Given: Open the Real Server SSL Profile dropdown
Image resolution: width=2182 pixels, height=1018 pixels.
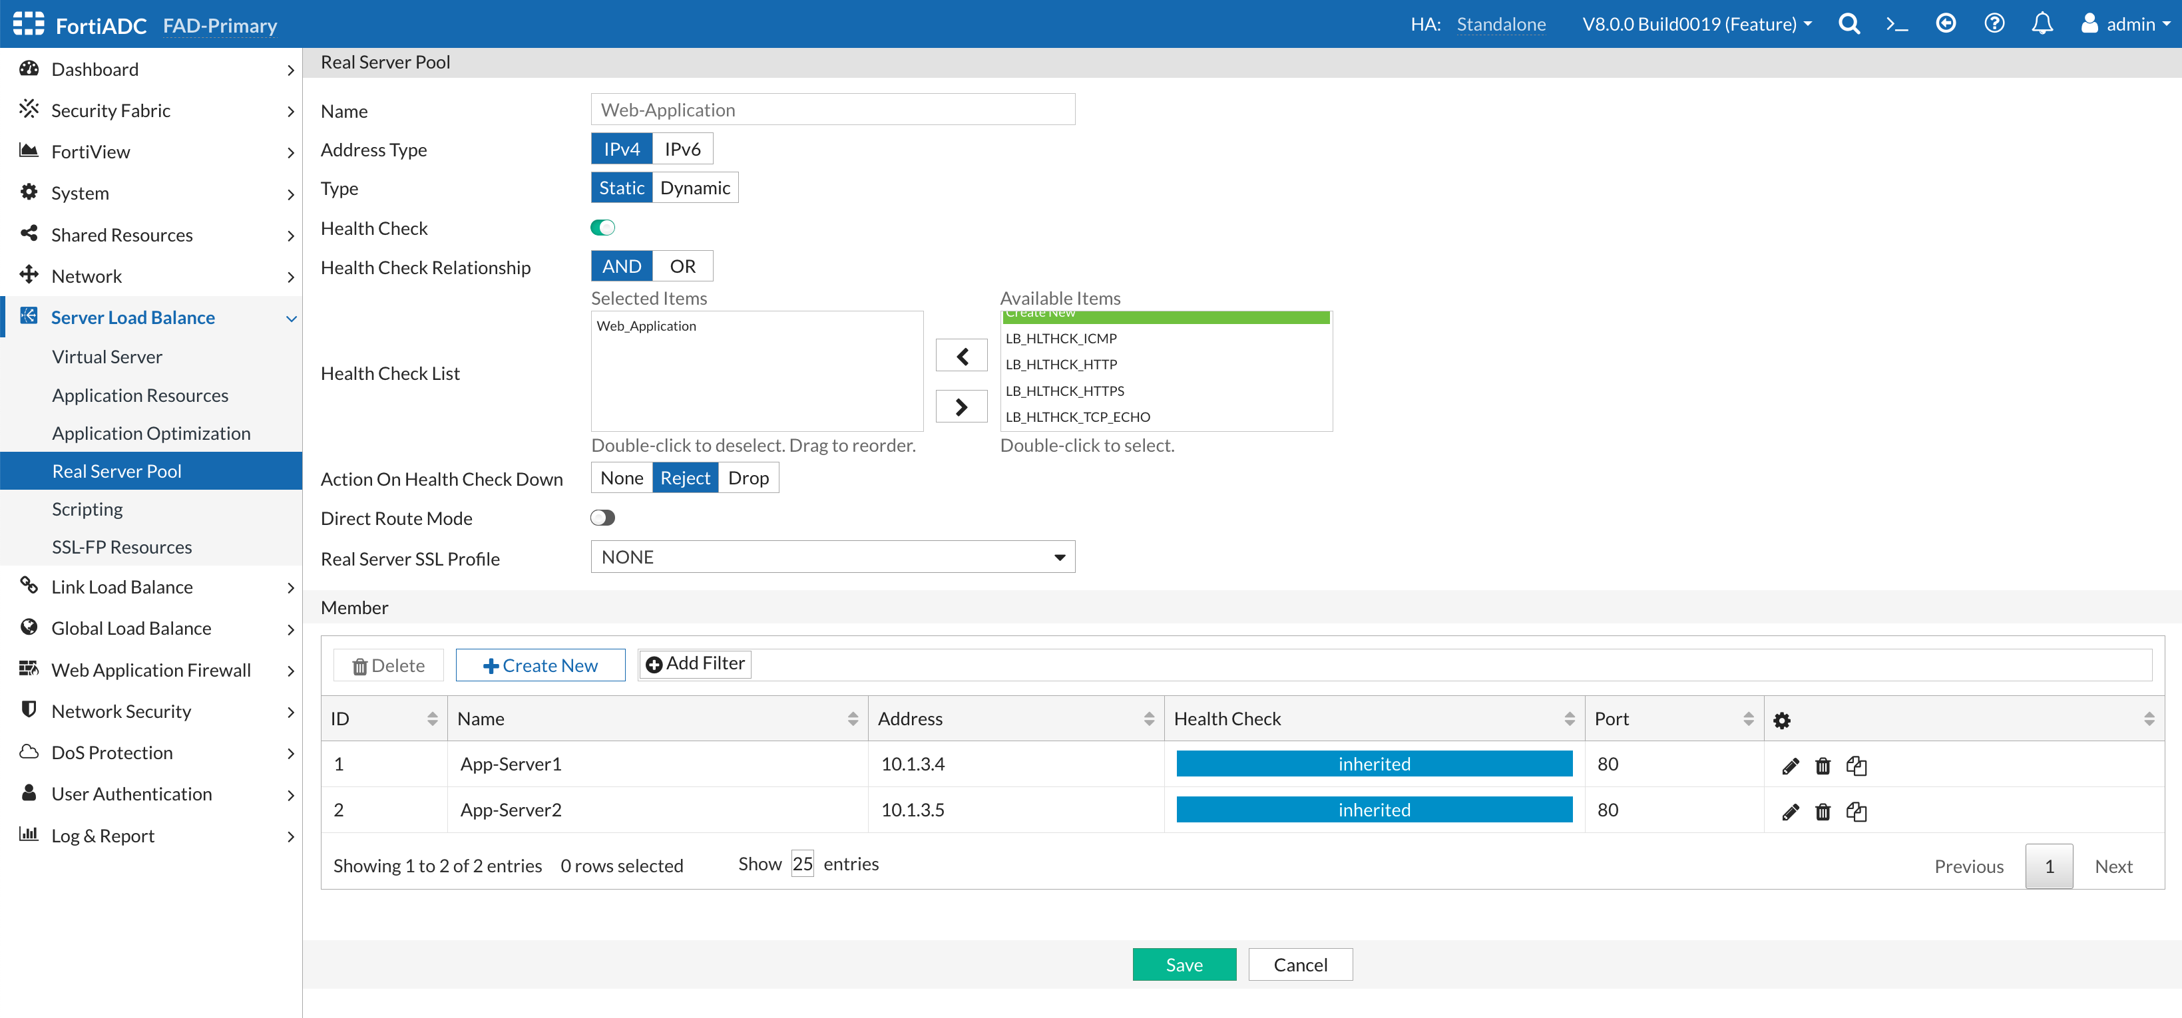Looking at the screenshot, I should (x=833, y=558).
